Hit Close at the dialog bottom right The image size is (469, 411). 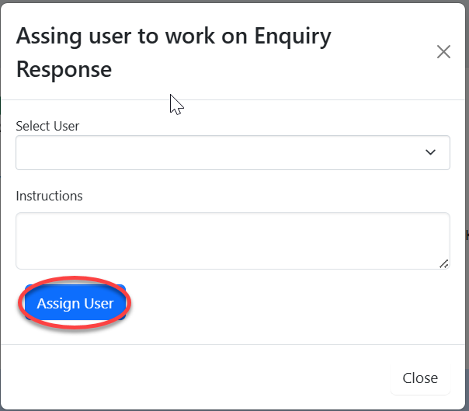(420, 378)
